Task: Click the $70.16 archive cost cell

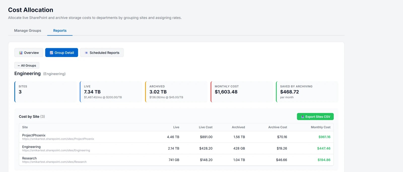Action: click(x=282, y=137)
